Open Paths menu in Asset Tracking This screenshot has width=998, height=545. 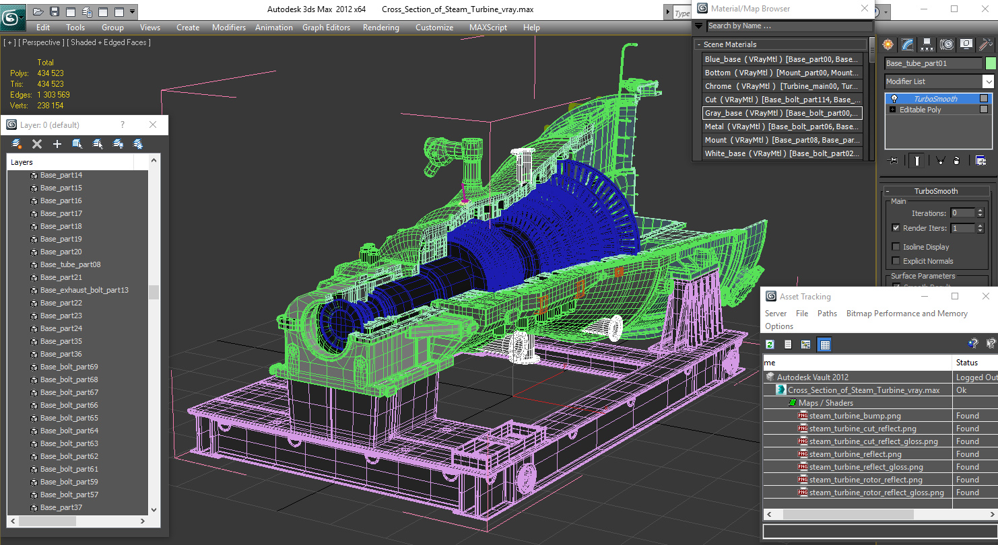(x=827, y=314)
